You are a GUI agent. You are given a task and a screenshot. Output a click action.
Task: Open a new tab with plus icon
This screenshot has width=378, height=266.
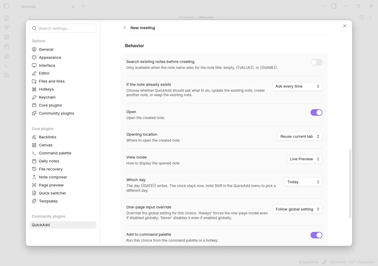[x=84, y=6]
